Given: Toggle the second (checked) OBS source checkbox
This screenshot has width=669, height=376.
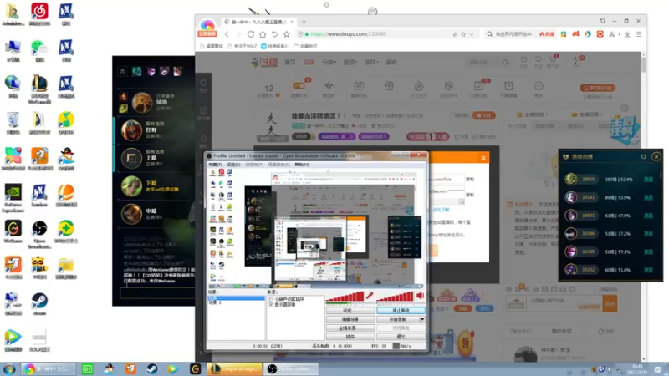Looking at the screenshot, I should [x=271, y=305].
